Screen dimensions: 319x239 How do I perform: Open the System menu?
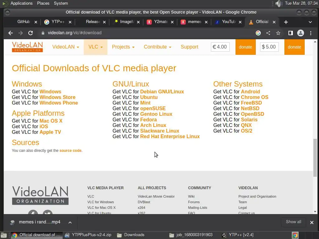pos(61,3)
